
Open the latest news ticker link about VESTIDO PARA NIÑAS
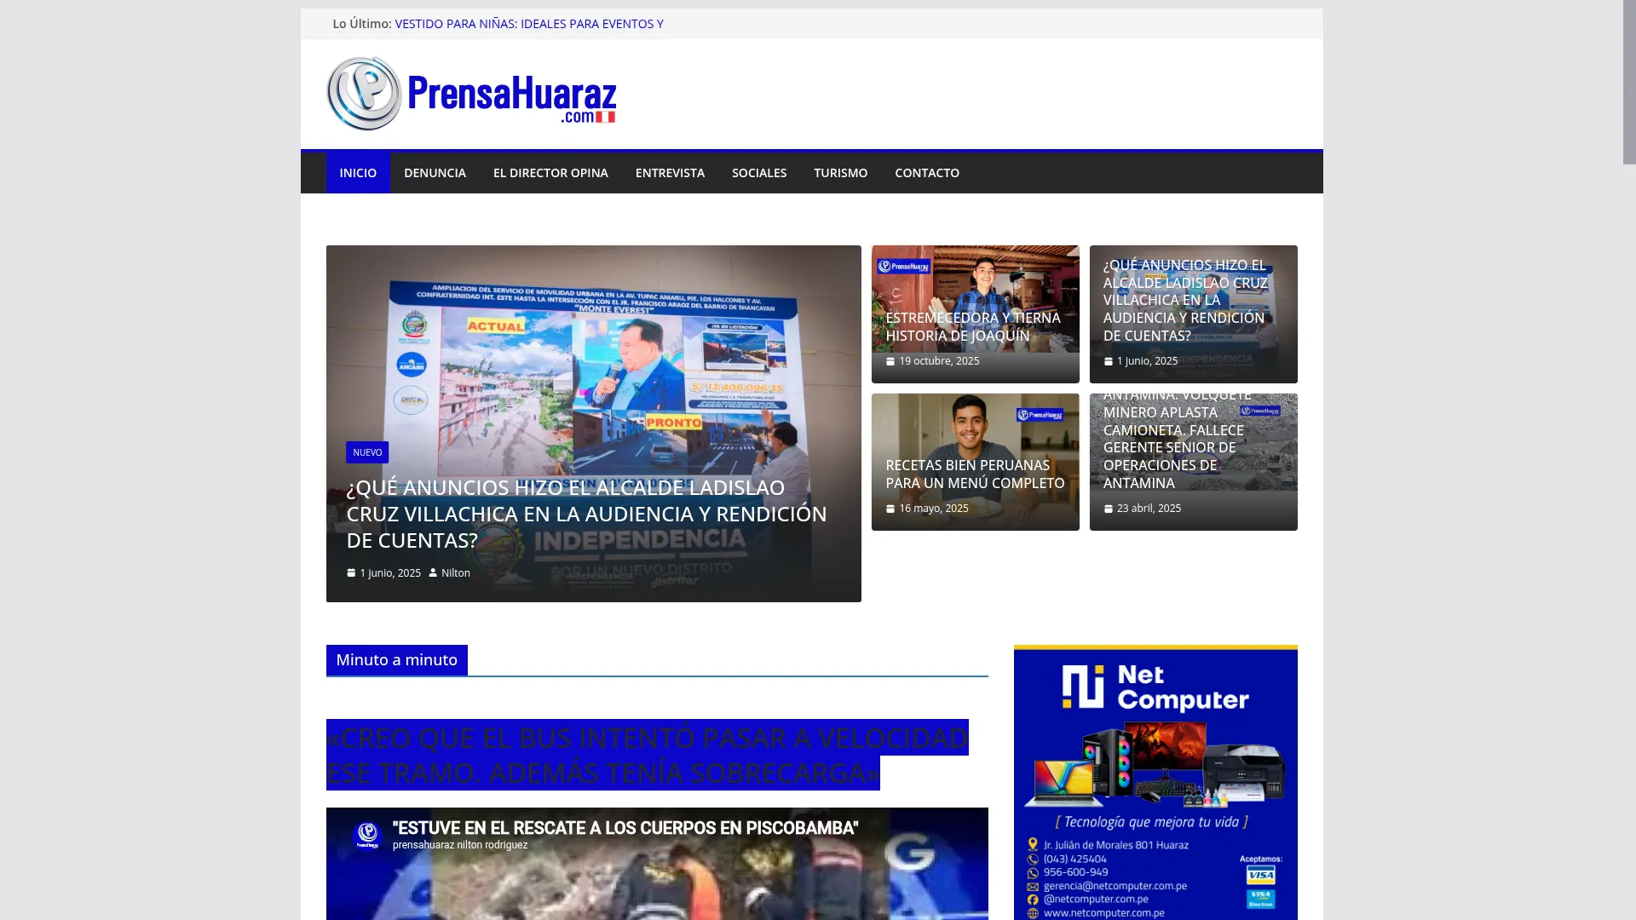point(529,24)
